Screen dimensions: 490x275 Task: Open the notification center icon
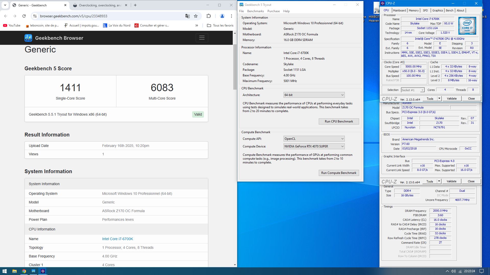click(481, 271)
